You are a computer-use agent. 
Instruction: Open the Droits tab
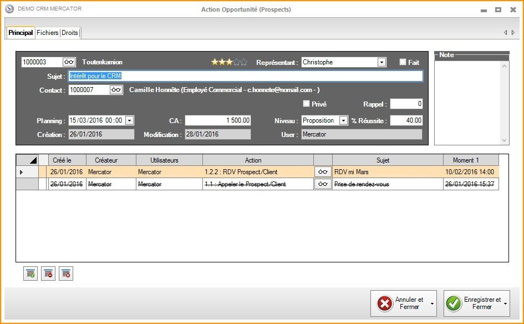(70, 33)
